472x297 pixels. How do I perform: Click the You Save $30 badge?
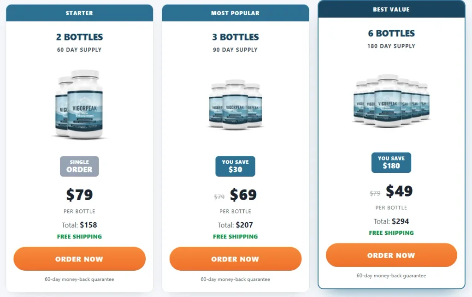click(x=236, y=166)
